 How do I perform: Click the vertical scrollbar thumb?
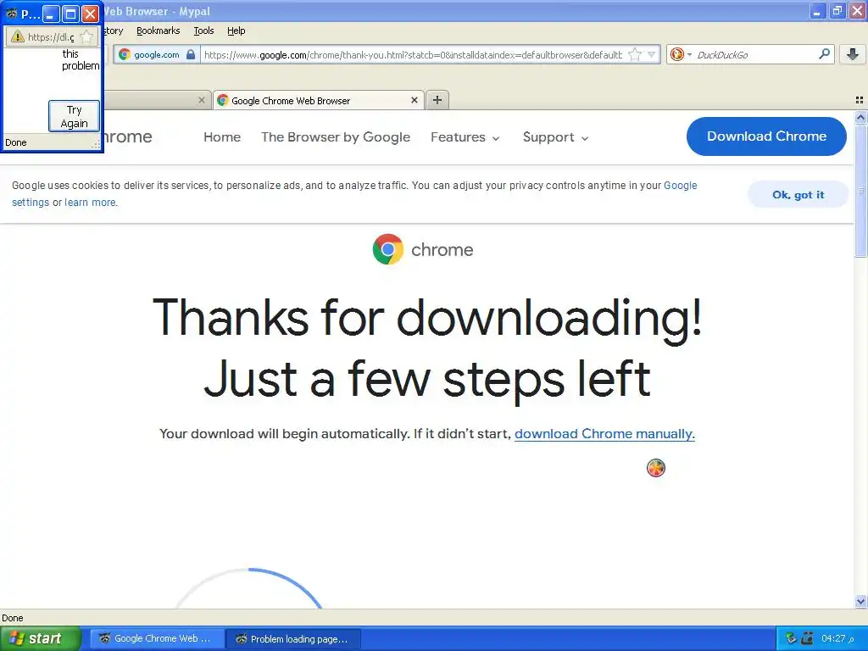[860, 191]
